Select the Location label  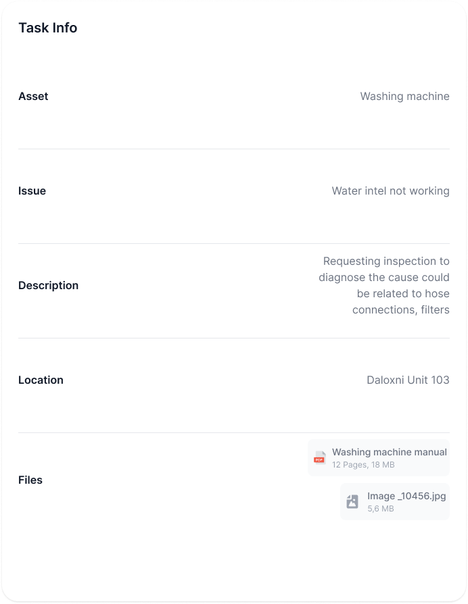pos(41,380)
